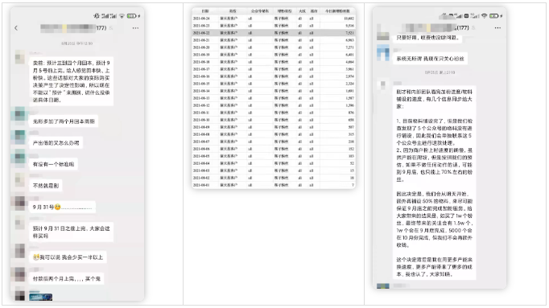Image resolution: width=549 pixels, height=308 pixels.
Task: Select the message '预计9月31日之前上完，大家会这样买吗'
Action: point(71,232)
